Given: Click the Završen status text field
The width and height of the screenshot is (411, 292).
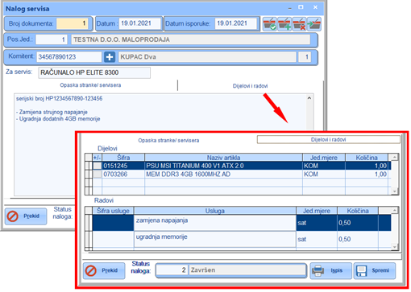Looking at the screenshot, I should [247, 270].
